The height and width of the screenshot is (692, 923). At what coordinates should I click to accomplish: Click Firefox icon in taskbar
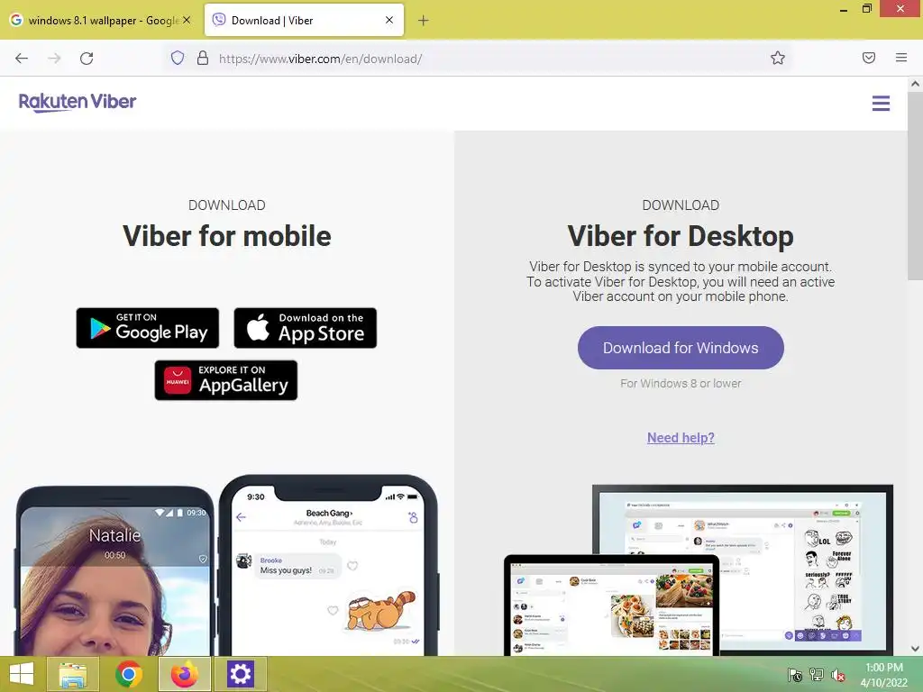coord(184,674)
